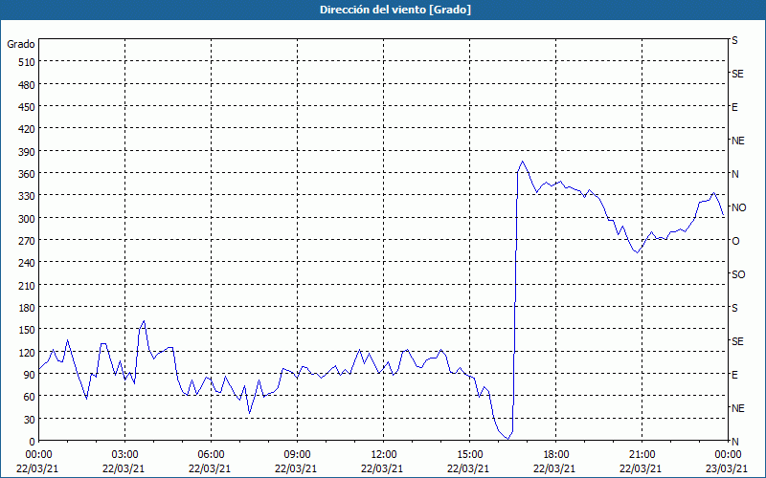766x478 pixels.
Task: Click the 60 y-axis label
Action: pyautogui.click(x=30, y=397)
